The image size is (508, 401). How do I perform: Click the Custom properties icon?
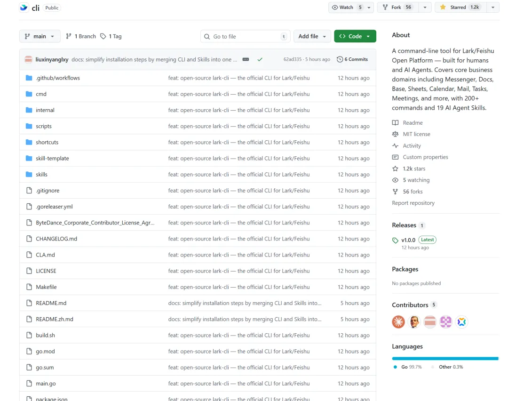click(395, 157)
